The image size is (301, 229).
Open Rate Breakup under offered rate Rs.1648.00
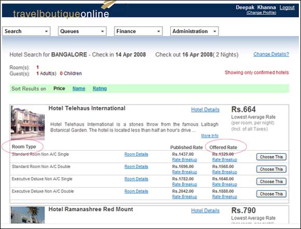(225, 184)
